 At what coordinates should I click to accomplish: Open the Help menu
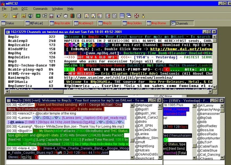coord(70,9)
